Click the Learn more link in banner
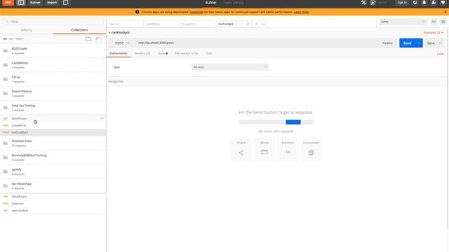Image resolution: width=449 pixels, height=252 pixels. (x=301, y=12)
